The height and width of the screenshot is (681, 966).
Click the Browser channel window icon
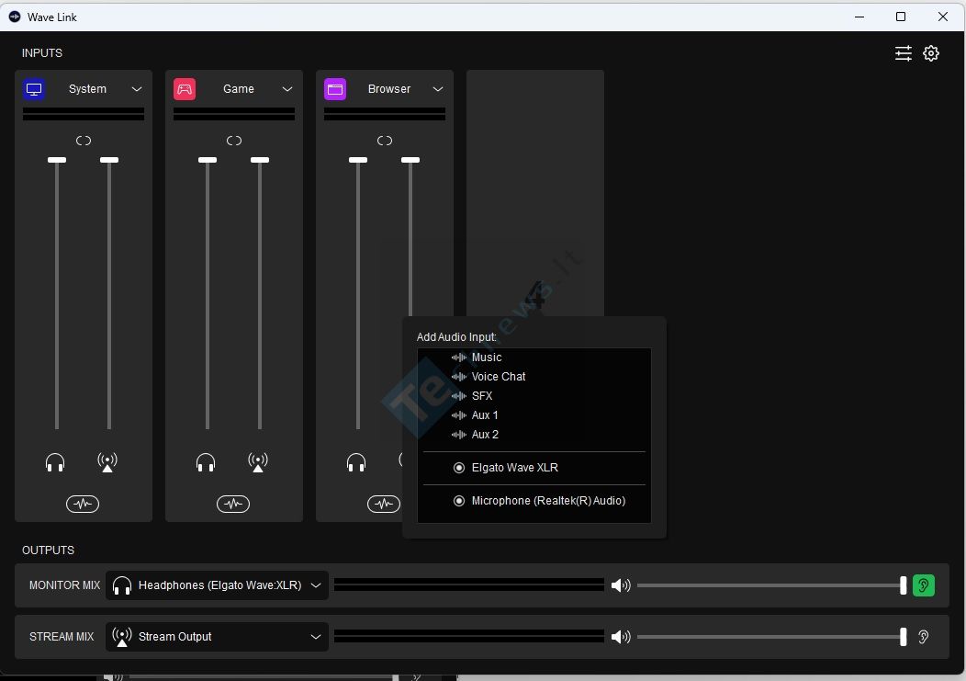tap(335, 89)
